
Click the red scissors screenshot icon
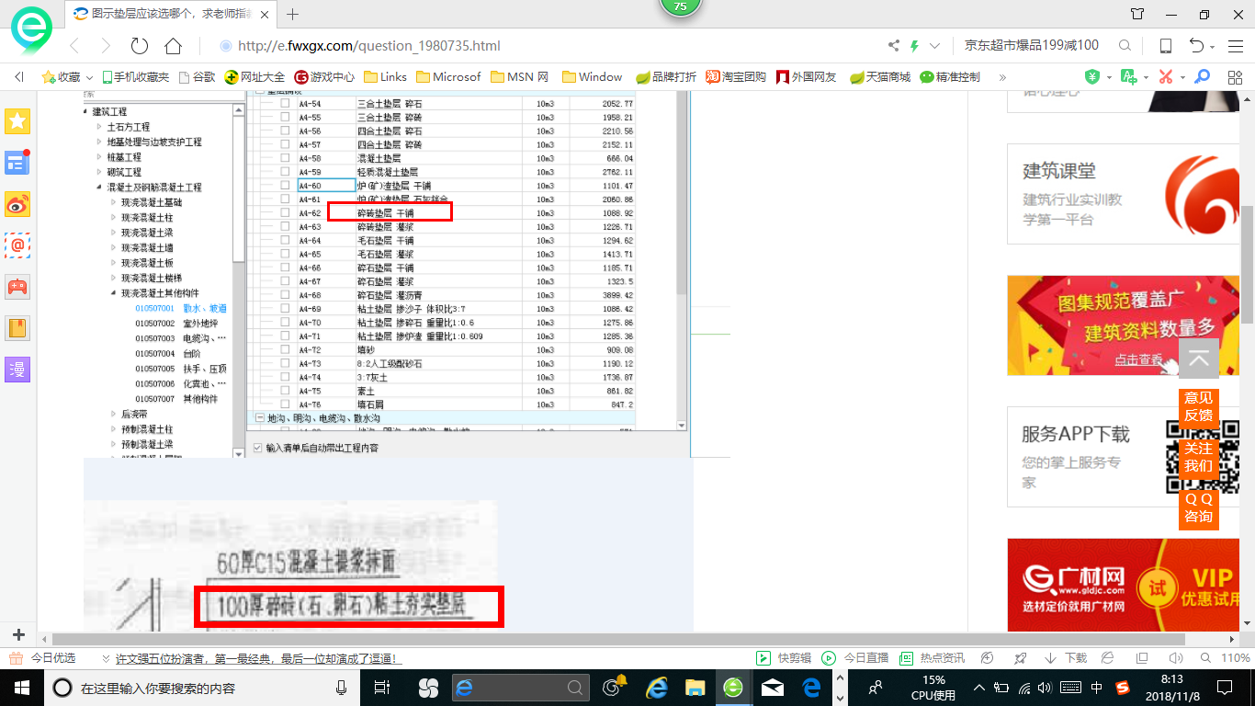[x=1166, y=76]
